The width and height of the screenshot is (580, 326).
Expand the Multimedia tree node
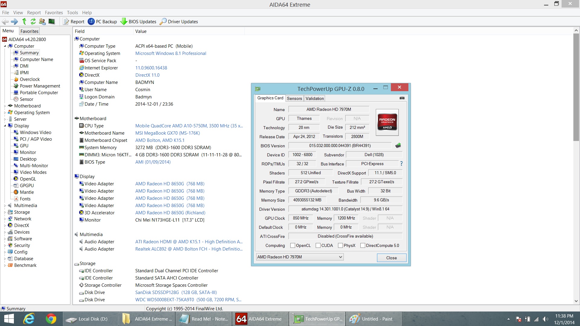point(5,206)
